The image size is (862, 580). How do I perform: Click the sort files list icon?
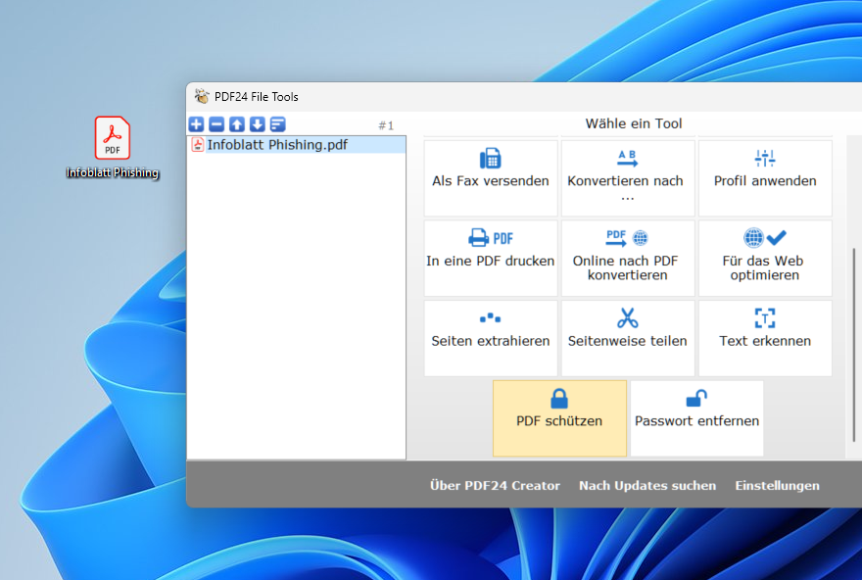[x=277, y=124]
